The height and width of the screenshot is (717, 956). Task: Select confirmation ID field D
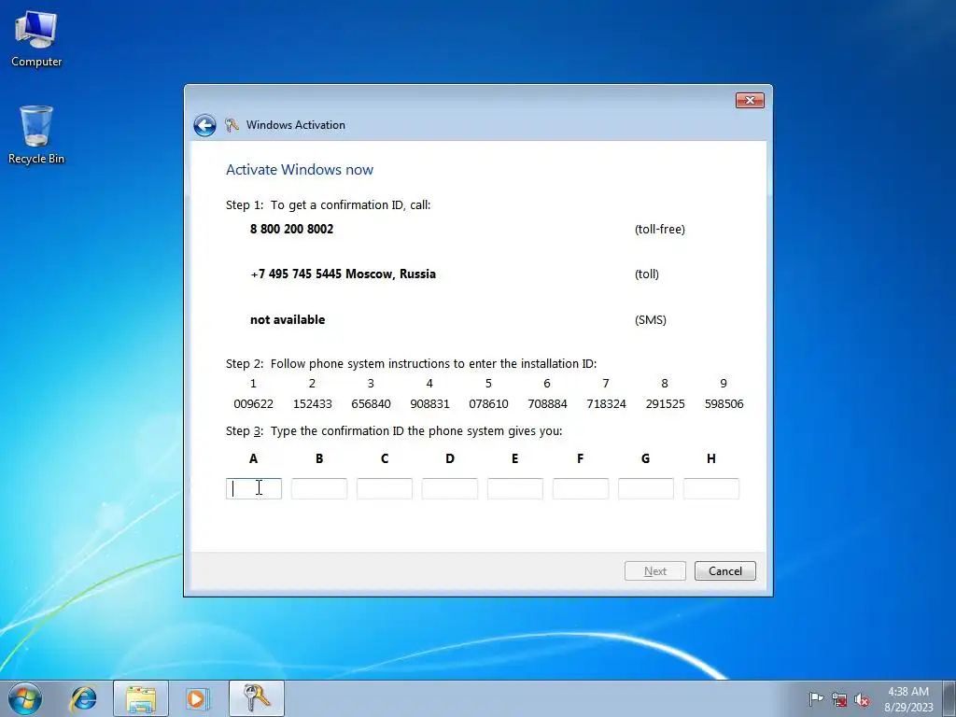449,488
